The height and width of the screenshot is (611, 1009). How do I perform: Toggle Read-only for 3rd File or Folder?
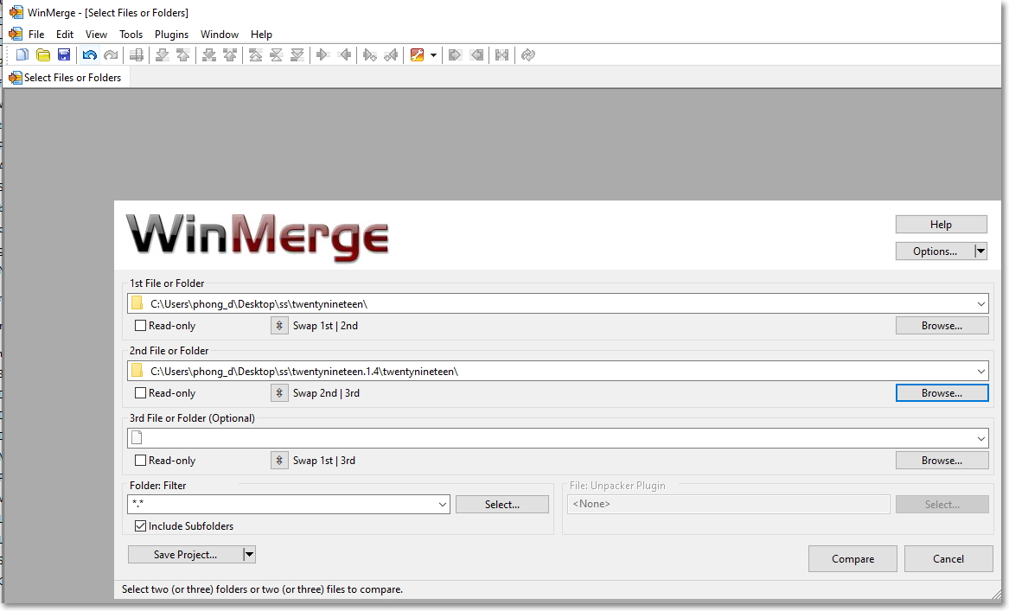pos(140,461)
